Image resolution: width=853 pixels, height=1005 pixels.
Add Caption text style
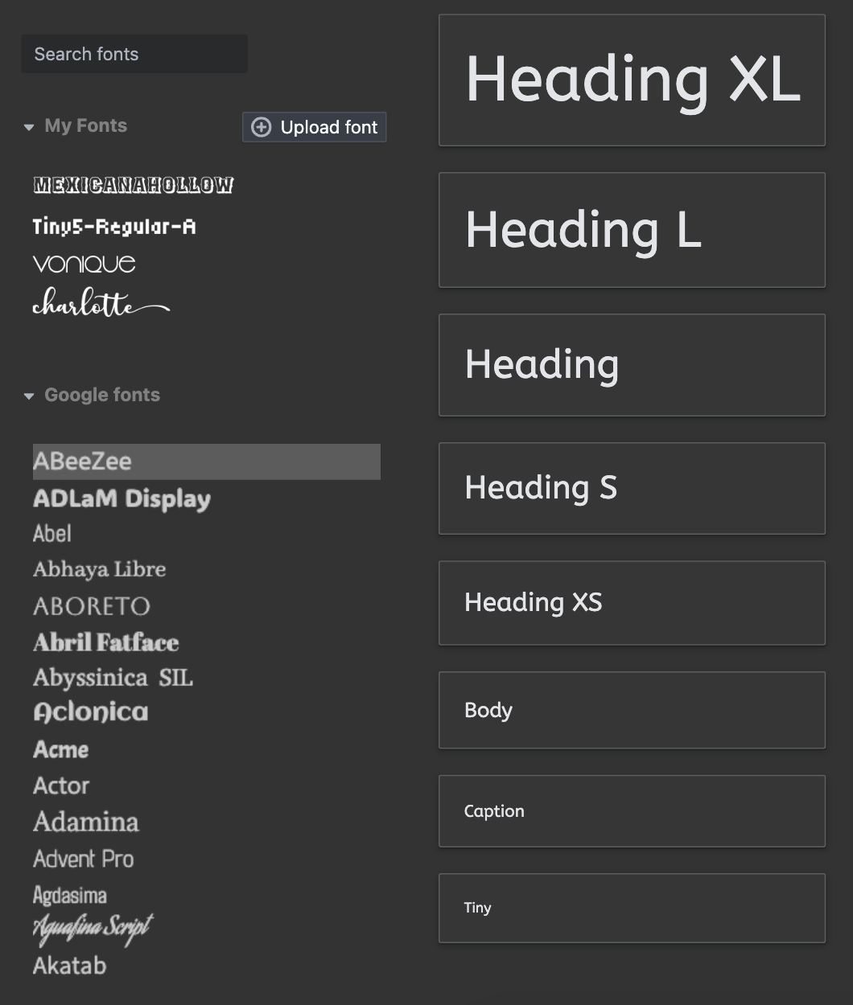pos(632,811)
